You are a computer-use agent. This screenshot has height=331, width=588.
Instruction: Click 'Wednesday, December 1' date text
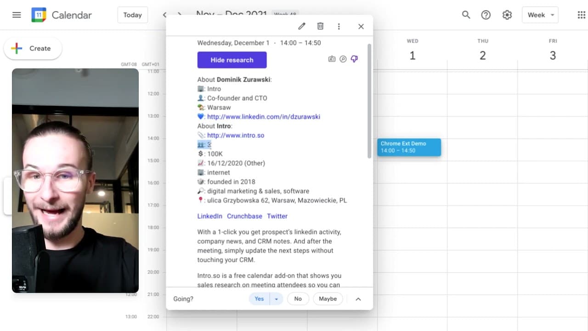pos(233,43)
